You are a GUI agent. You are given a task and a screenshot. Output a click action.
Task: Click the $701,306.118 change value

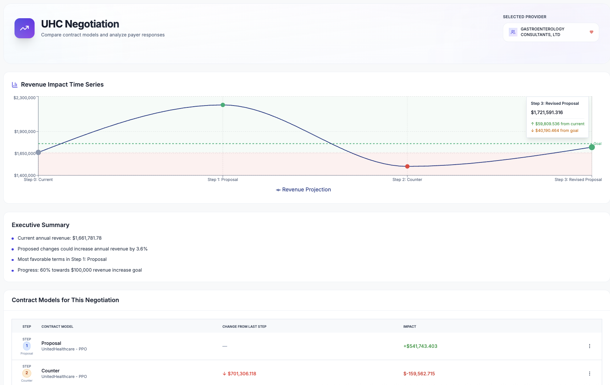click(240, 373)
